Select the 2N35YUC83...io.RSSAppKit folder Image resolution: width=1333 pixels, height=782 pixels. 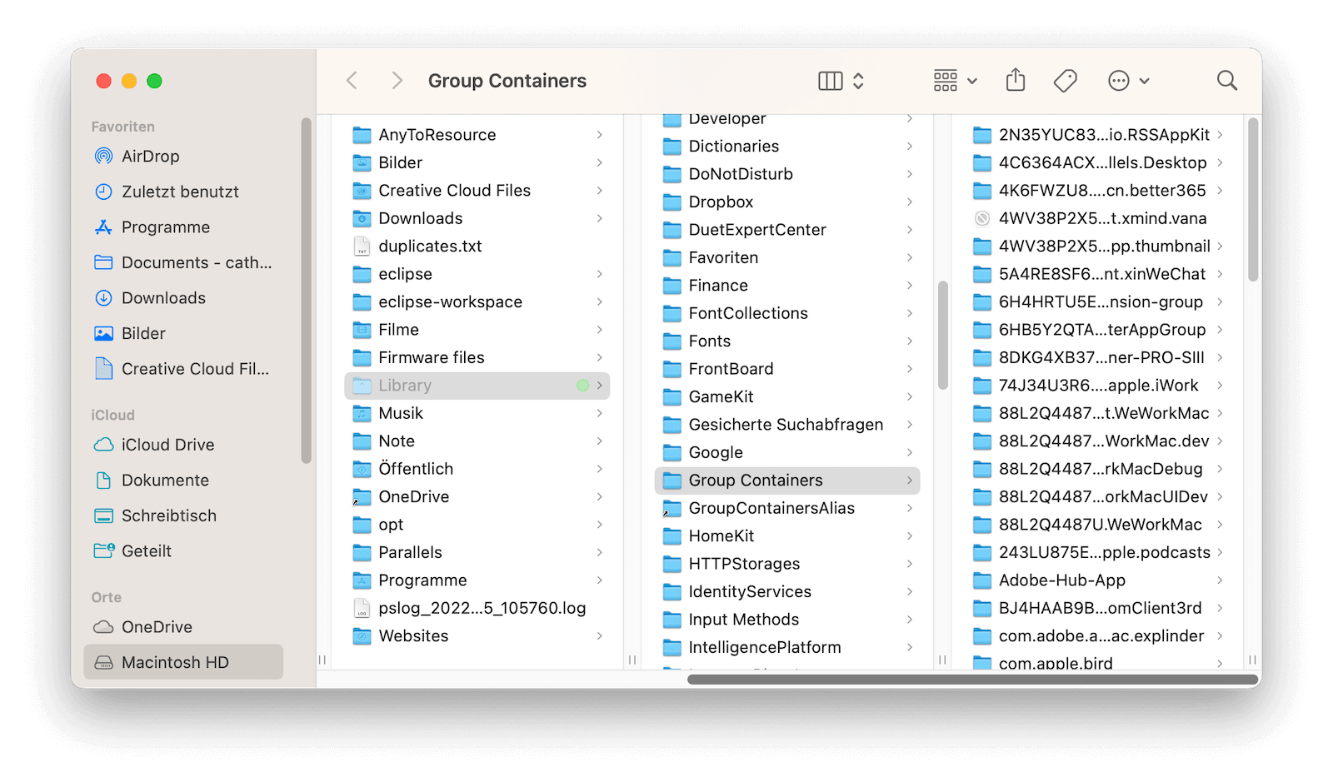tap(1098, 135)
